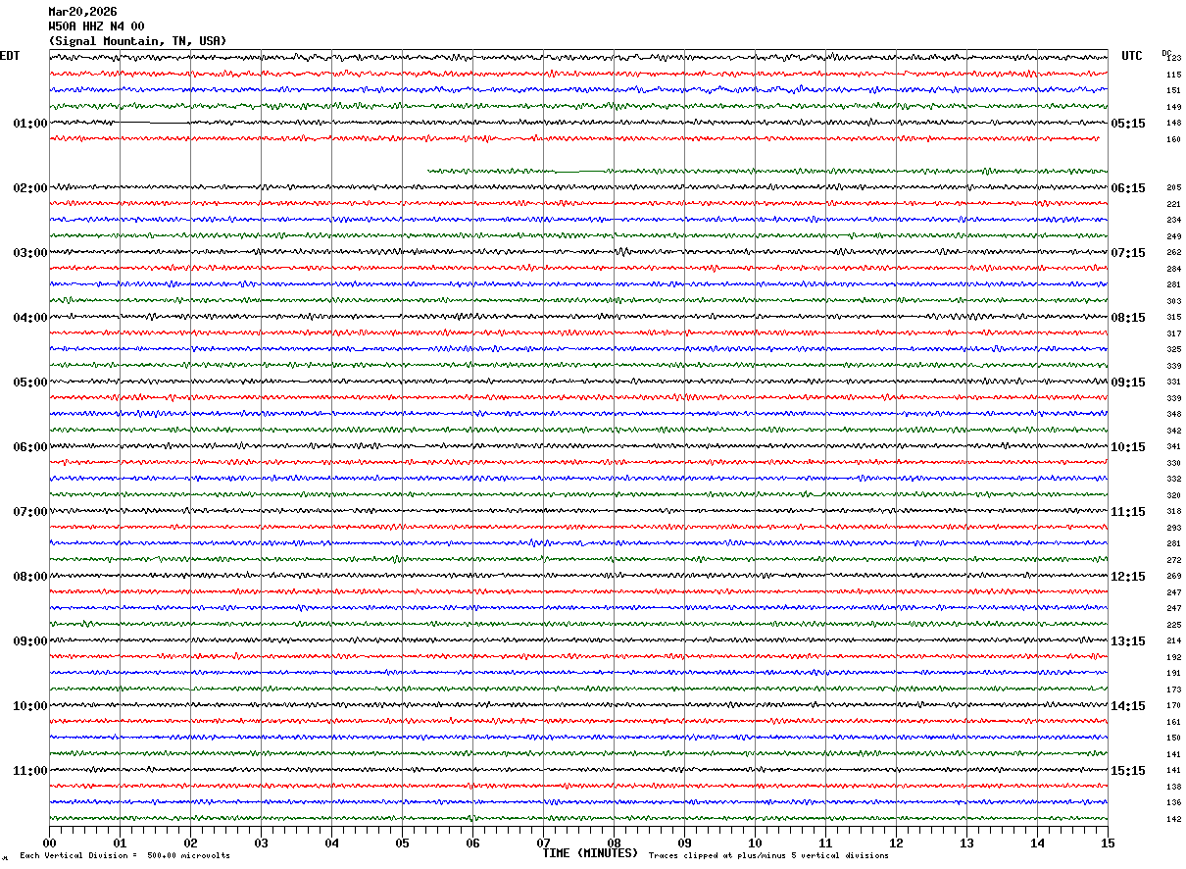The width and height of the screenshot is (1186, 869).
Task: Select the 08:00 EDT time label
Action: click(x=30, y=577)
